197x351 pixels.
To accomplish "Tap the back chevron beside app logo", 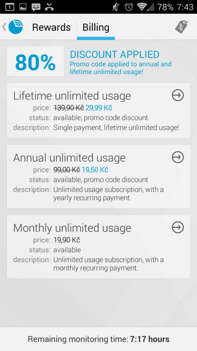I will point(4,27).
